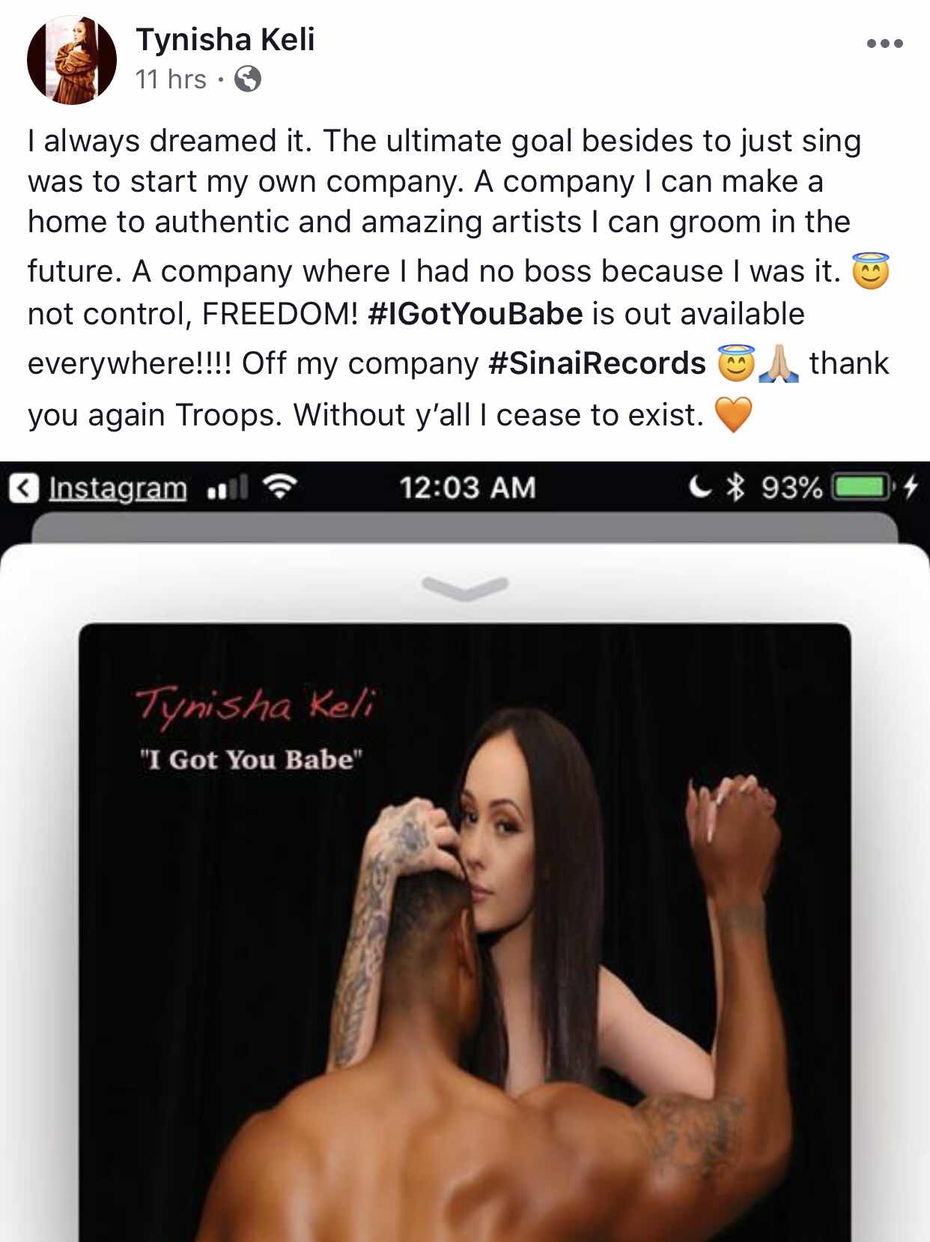Tap the back arrow to Instagram
Screen dimensions: 930x1242
click(x=25, y=488)
